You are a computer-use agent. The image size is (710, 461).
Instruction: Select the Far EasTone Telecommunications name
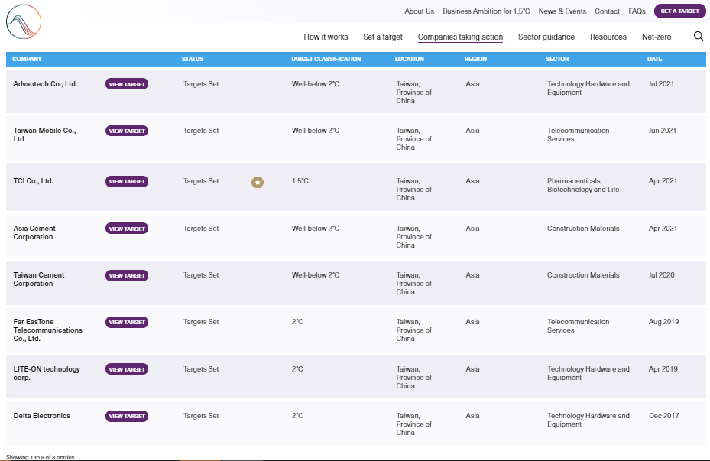(48, 330)
